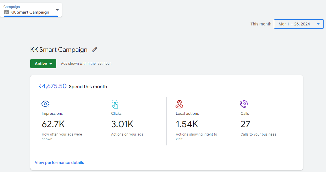
Task: Select the 62.7K impressions value
Action: pos(53,124)
